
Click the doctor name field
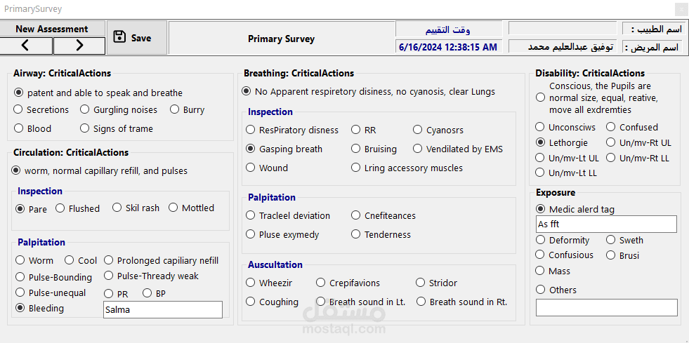coord(563,29)
